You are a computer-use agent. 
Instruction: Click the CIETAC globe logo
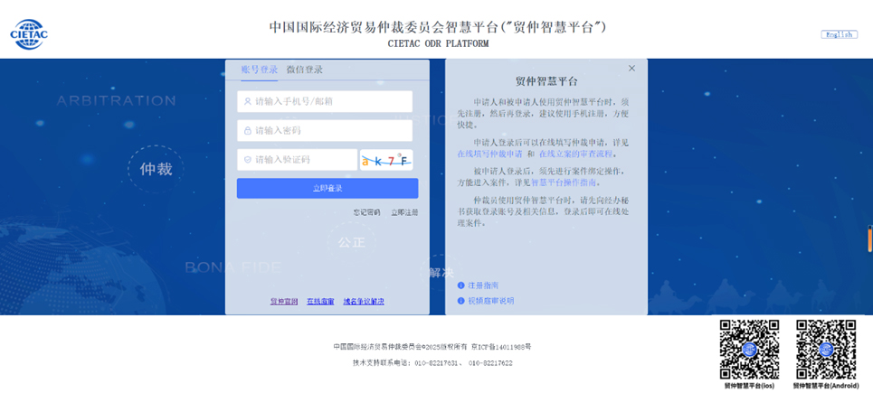pyautogui.click(x=29, y=34)
